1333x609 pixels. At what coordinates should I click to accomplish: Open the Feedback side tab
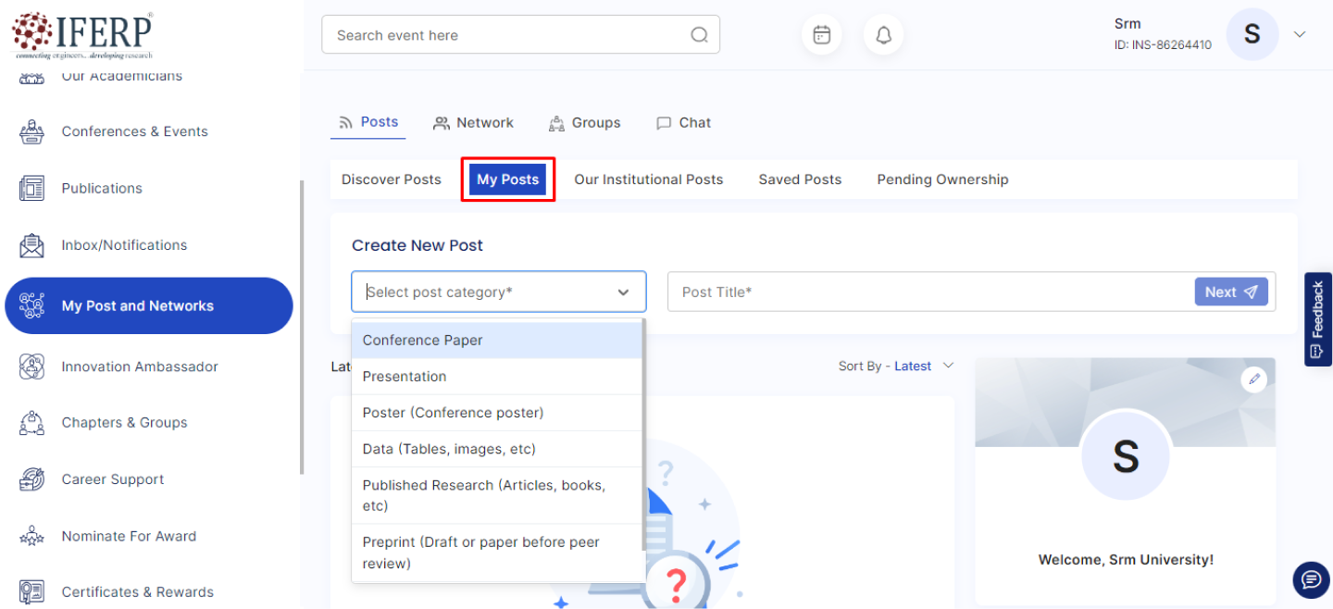tap(1318, 318)
